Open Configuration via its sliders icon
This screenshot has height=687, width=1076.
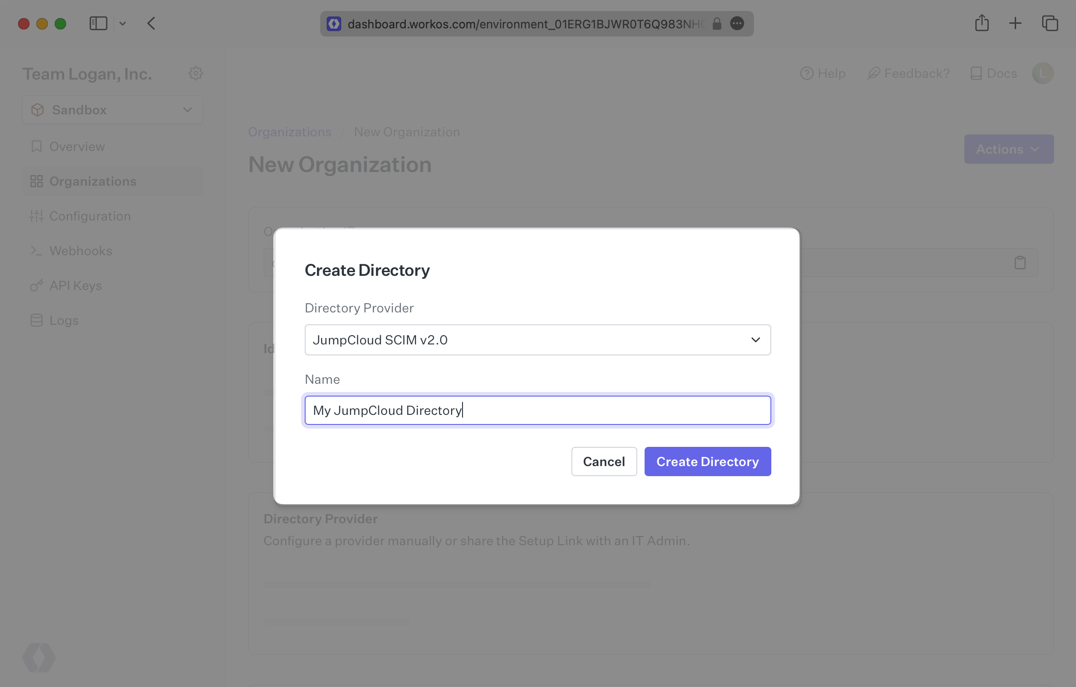tap(37, 215)
